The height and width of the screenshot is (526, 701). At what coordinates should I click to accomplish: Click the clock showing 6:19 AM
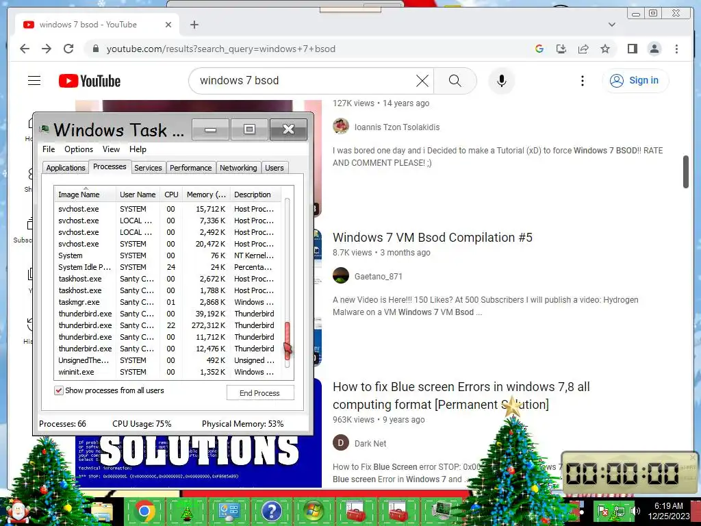(x=669, y=511)
